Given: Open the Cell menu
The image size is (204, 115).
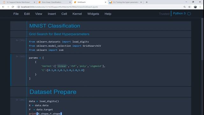Looking at the screenshot, I should coord(64,14).
